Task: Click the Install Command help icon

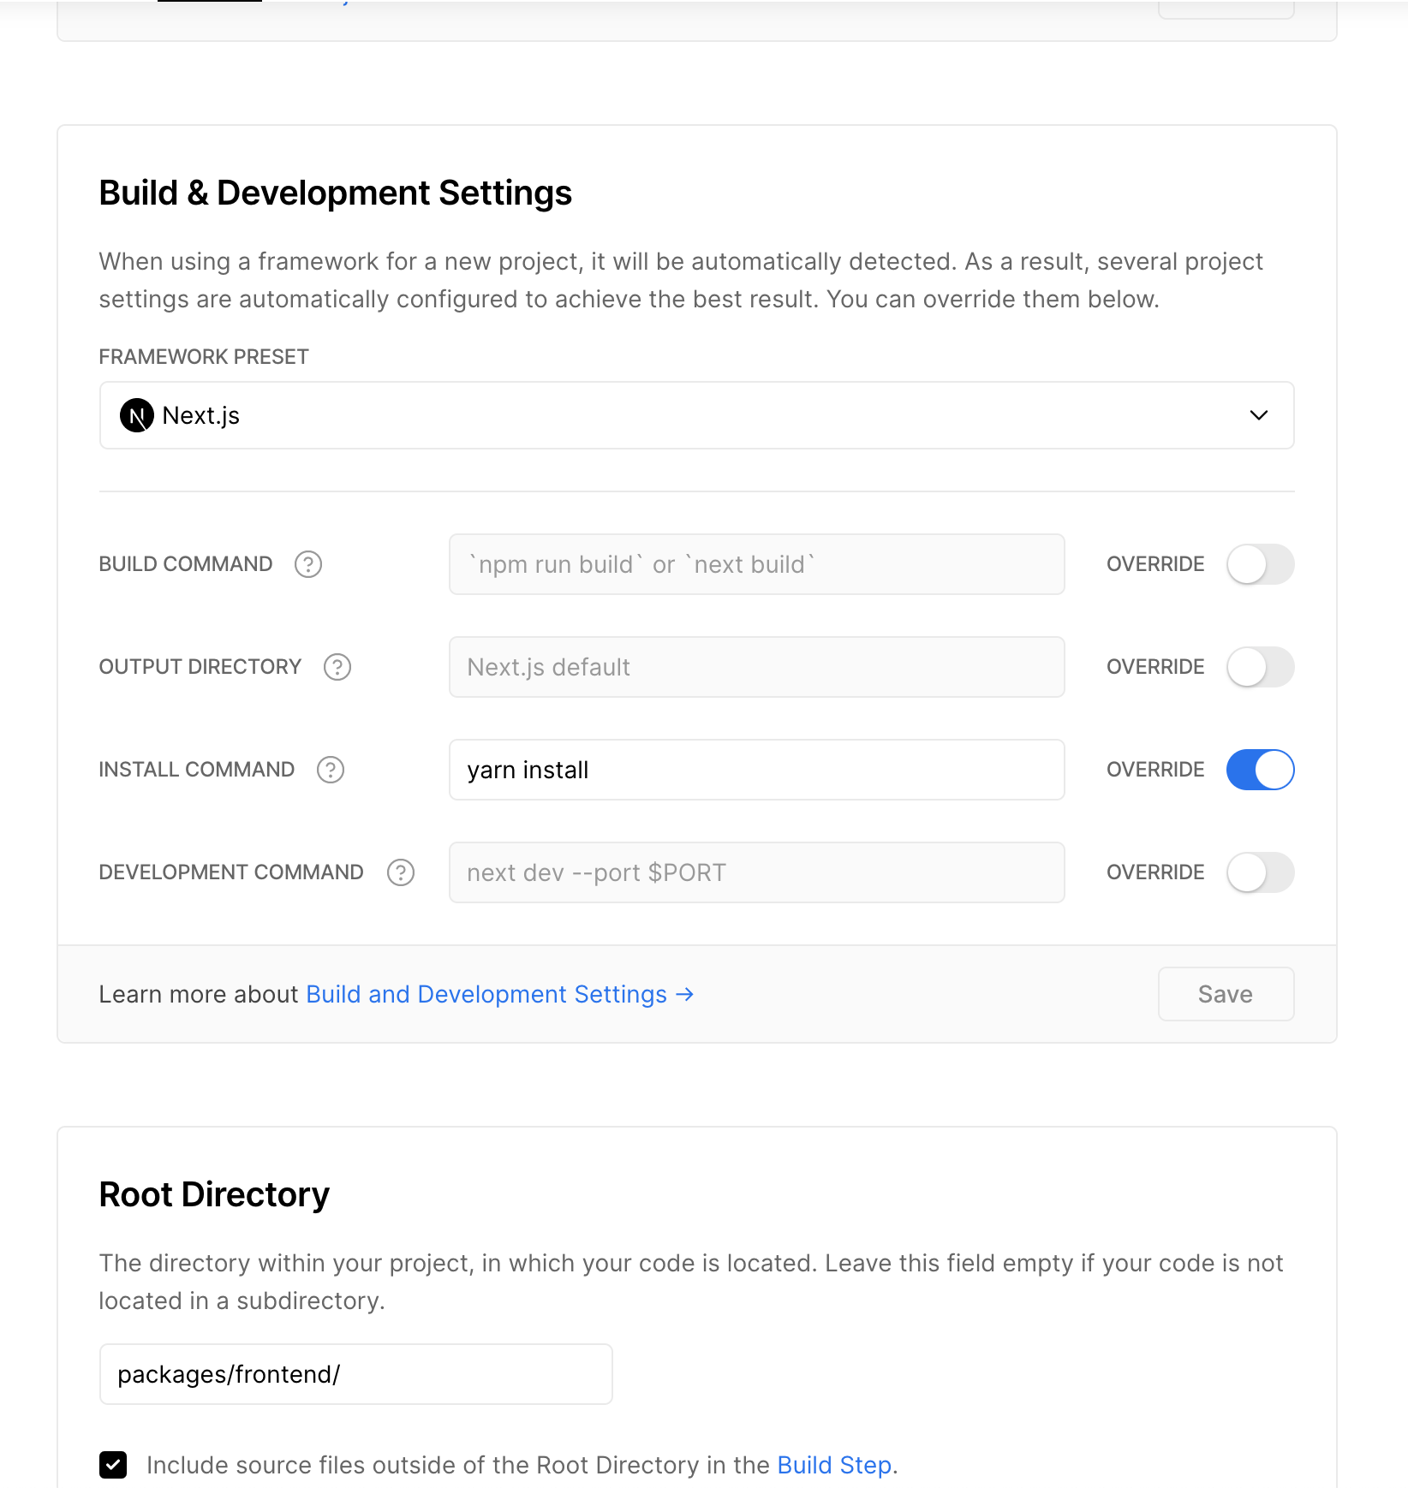Action: (331, 770)
